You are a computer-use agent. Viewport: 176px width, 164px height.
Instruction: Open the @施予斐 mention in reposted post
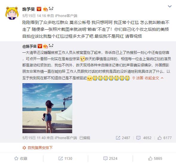(30, 46)
